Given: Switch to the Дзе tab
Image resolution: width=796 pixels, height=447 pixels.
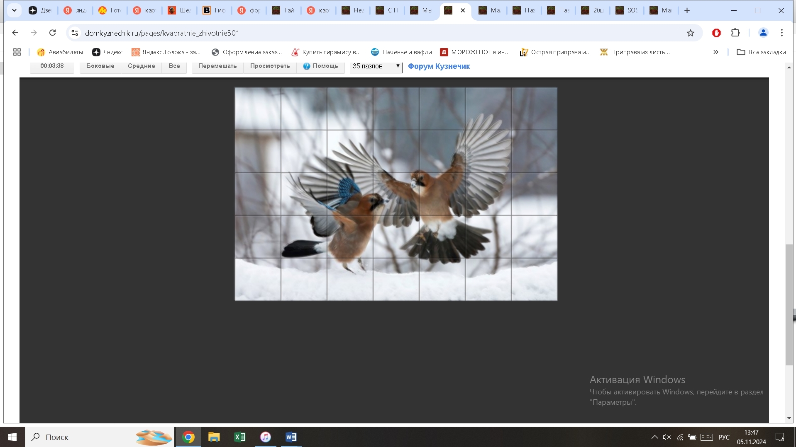Looking at the screenshot, I should point(40,10).
